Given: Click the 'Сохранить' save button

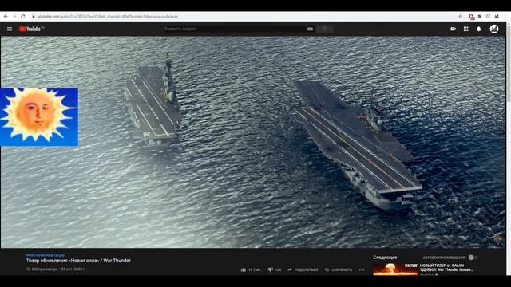Looking at the screenshot, I should tap(339, 269).
